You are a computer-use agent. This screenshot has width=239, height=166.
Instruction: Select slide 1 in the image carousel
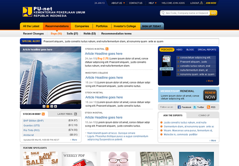pos(44,106)
